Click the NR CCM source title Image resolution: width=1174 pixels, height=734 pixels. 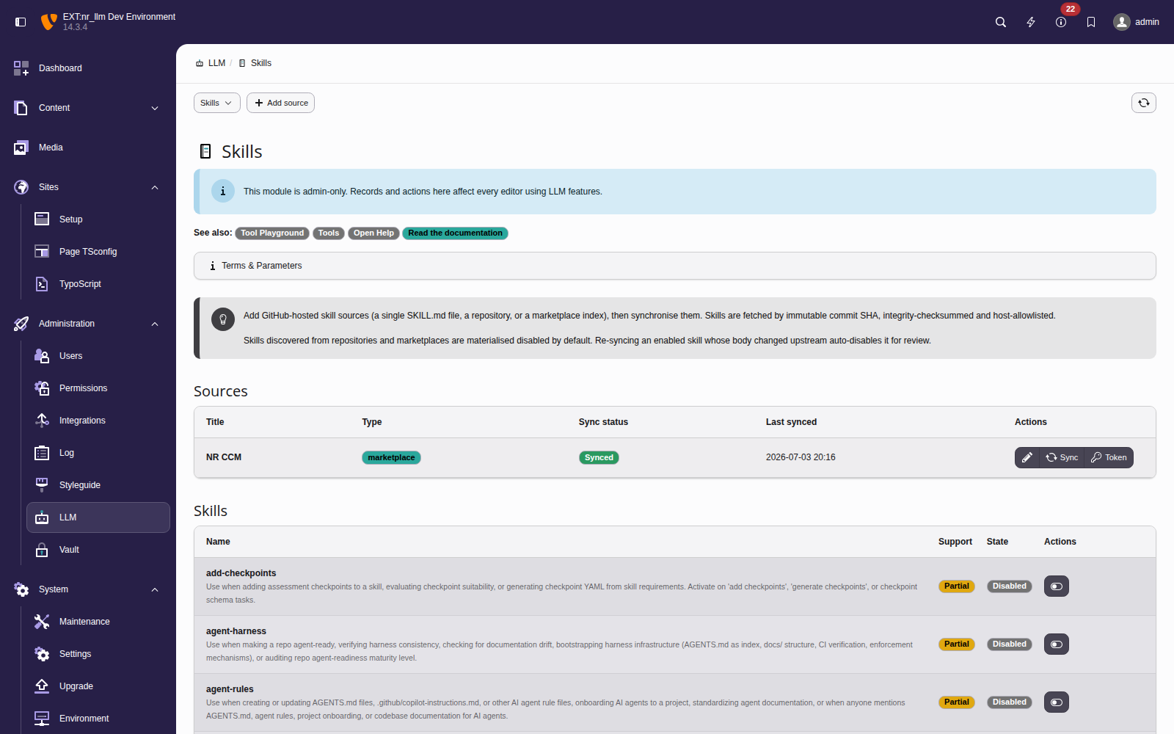tap(224, 457)
